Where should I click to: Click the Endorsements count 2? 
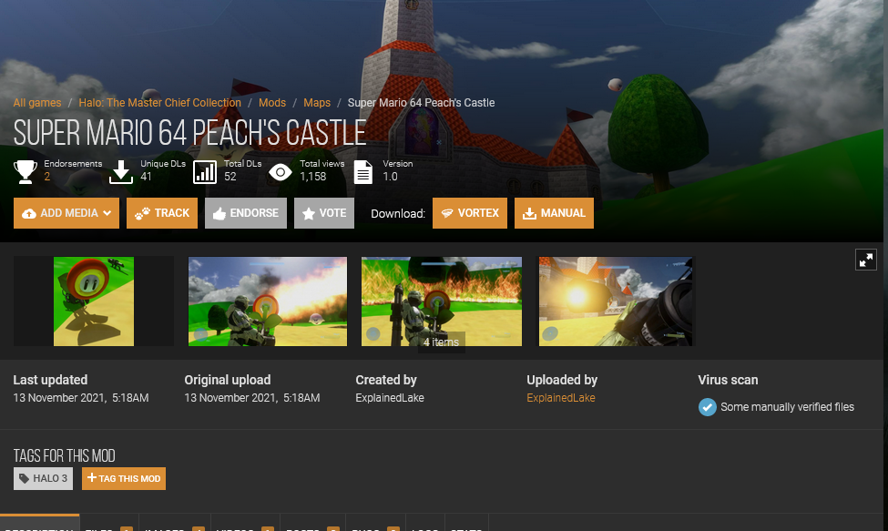(47, 177)
